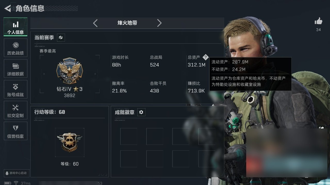Screen dimensions: 330x185
Task: Open 信誉档案 reputation profile
Action: click(15, 131)
